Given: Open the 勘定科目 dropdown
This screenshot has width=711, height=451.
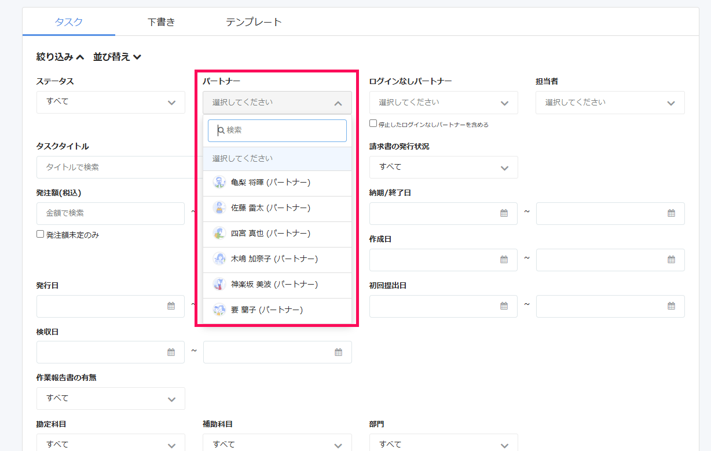Looking at the screenshot, I should point(111,442).
